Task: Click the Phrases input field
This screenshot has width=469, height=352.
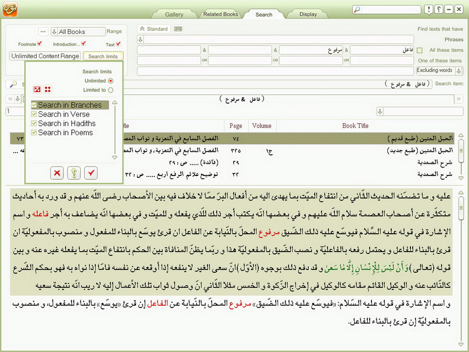Action: tap(279, 39)
